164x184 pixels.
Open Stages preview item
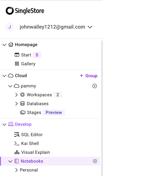click(34, 112)
